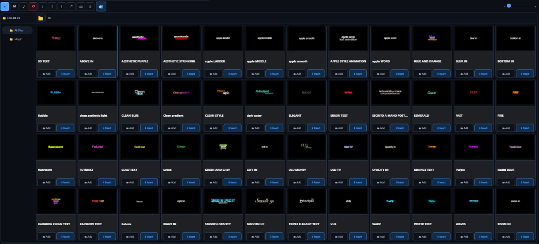The height and width of the screenshot is (244, 539).
Task: Select the FUTURIST preset thumbnail
Action: point(97,147)
